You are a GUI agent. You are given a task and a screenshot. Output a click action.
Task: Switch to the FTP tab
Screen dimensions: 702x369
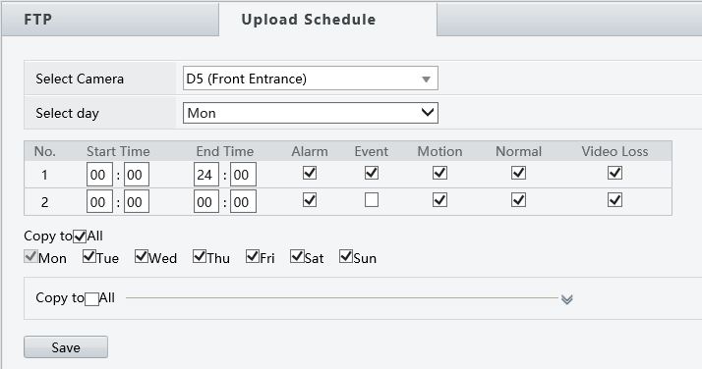click(x=110, y=20)
